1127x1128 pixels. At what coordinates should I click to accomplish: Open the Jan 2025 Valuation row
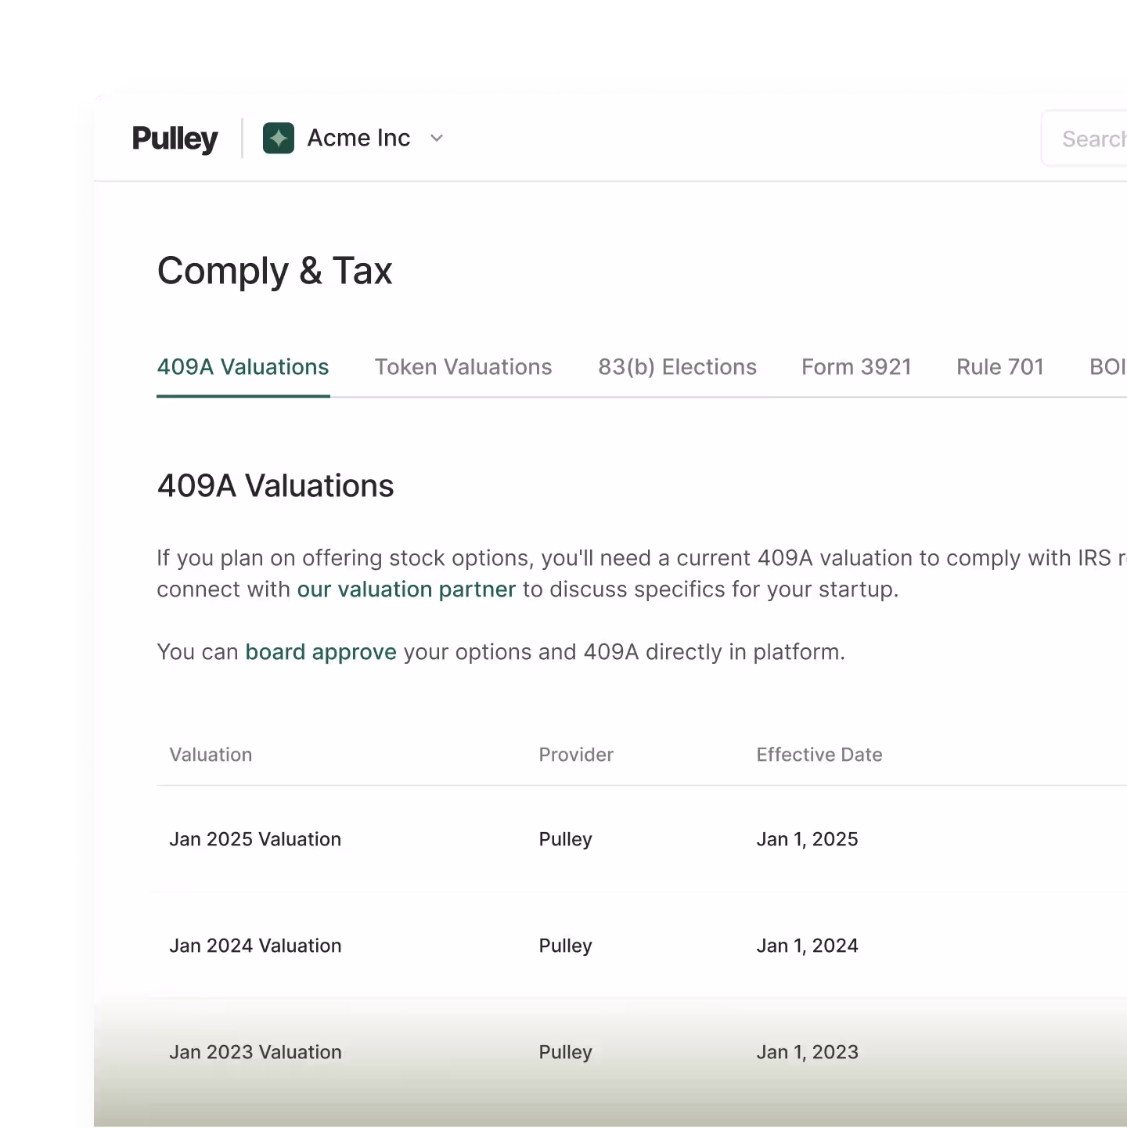pos(642,839)
